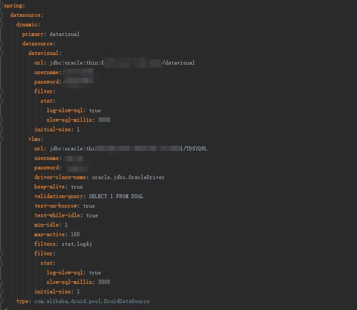Fold the vlms datasource block
This screenshot has height=310, width=357.
[x=2, y=139]
